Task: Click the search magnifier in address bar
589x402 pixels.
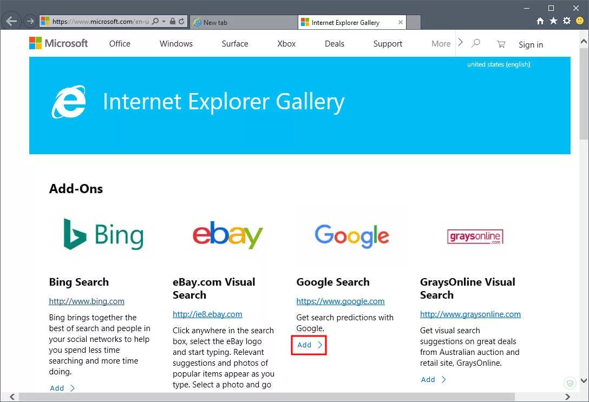Action: [x=155, y=22]
